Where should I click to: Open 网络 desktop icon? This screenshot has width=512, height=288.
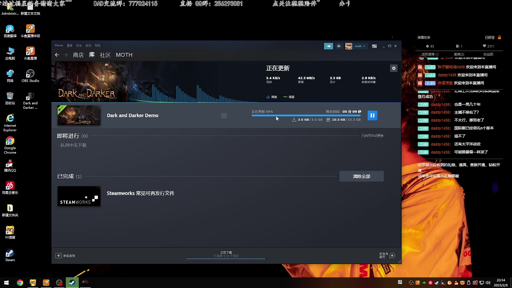coord(10,76)
